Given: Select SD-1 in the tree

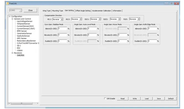Looking at the screenshot, I should pyautogui.click(x=19, y=46).
